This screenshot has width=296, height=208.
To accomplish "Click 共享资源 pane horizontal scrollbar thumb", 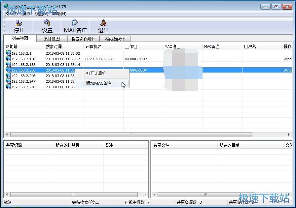I will [74, 194].
